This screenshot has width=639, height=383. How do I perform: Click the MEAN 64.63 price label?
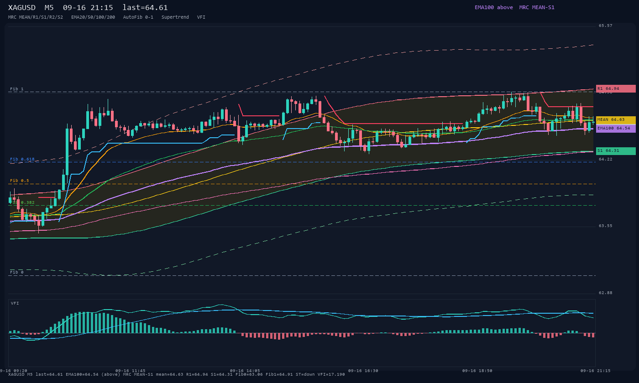[616, 119]
